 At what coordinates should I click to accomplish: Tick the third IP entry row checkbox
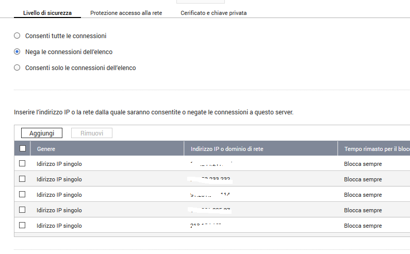pos(22,194)
